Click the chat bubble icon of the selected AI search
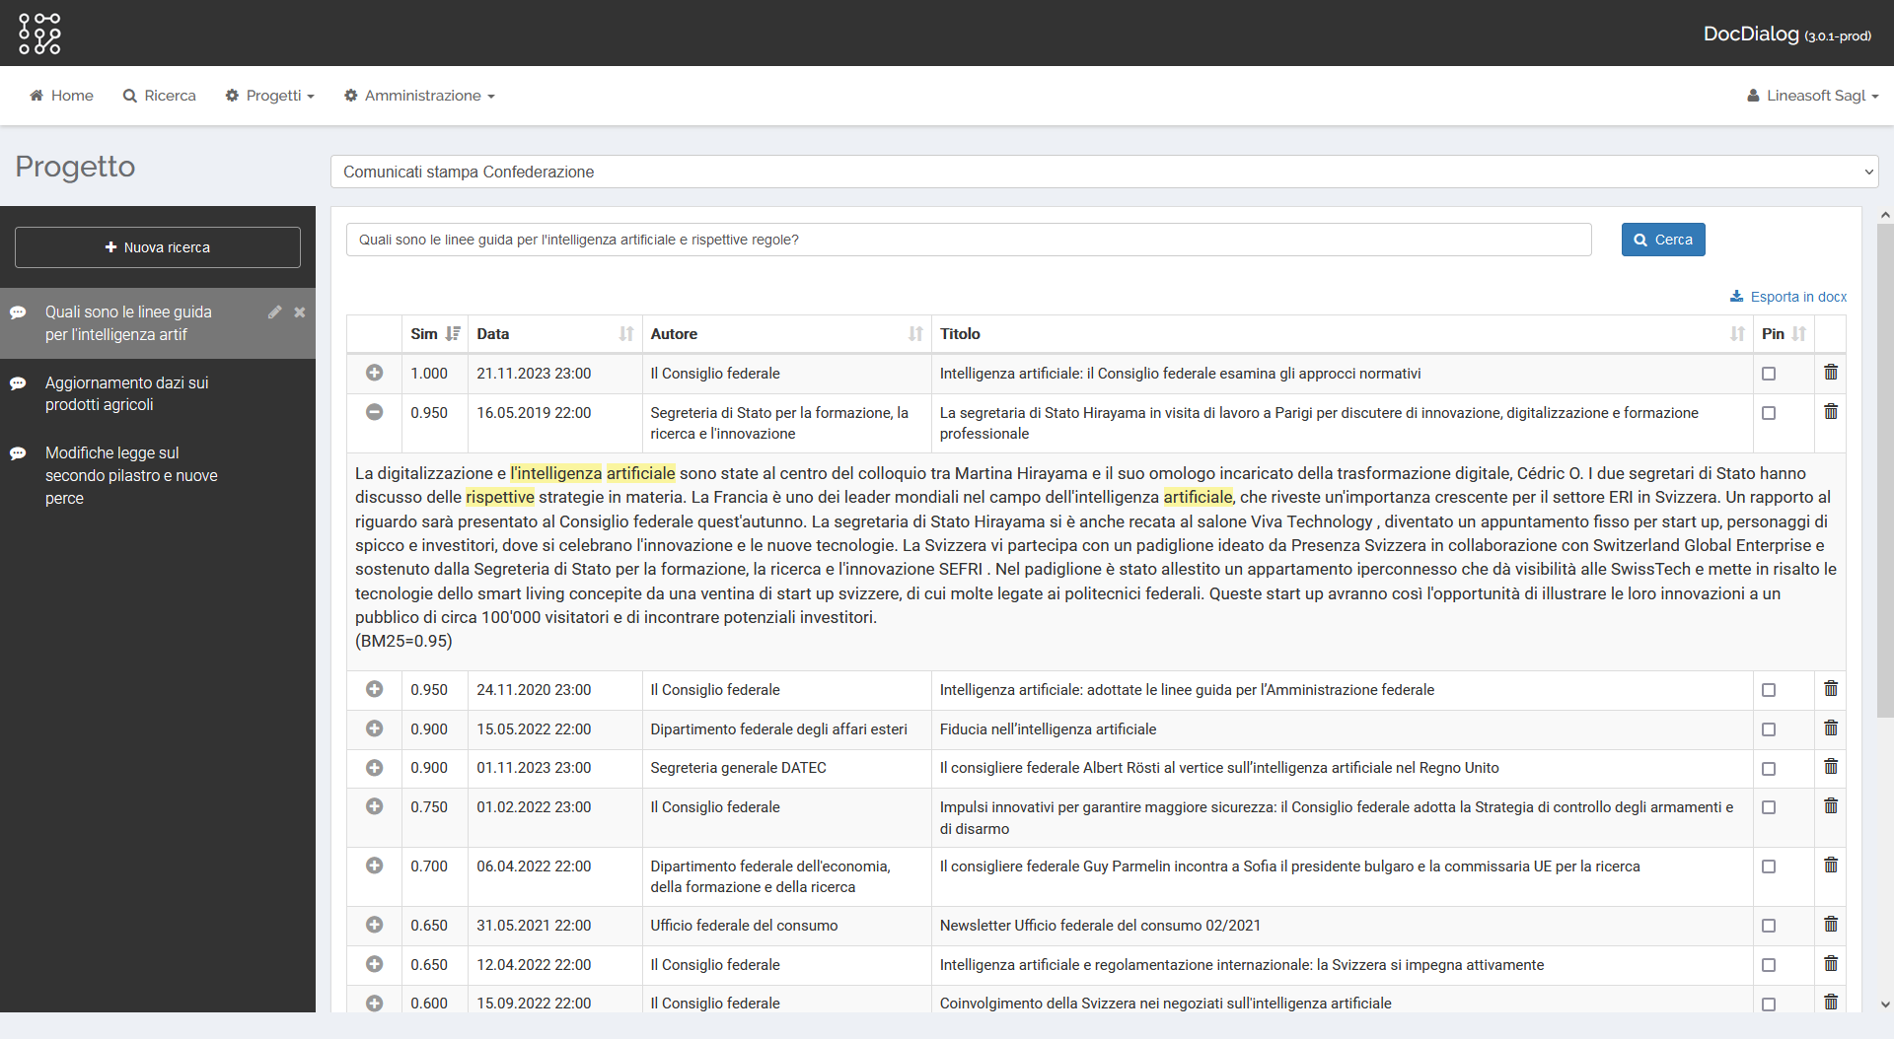The image size is (1894, 1039). tap(18, 312)
